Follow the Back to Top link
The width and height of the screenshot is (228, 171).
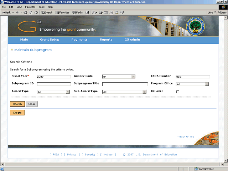[185, 136]
